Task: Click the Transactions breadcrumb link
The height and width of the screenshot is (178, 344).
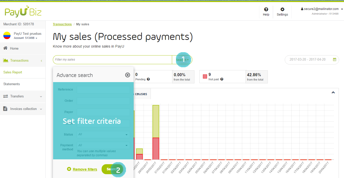Action: tap(62, 24)
